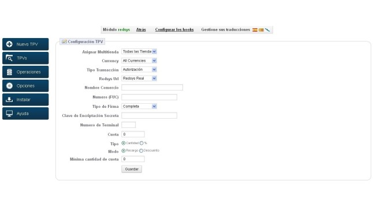Focus the Numero de Terminal field
Viewport: 373px width, 211px height.
(x=128, y=125)
